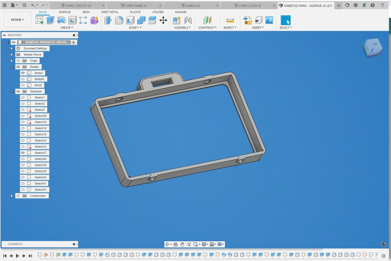391x261 pixels.
Task: Play the design history timeline
Action: [17, 256]
